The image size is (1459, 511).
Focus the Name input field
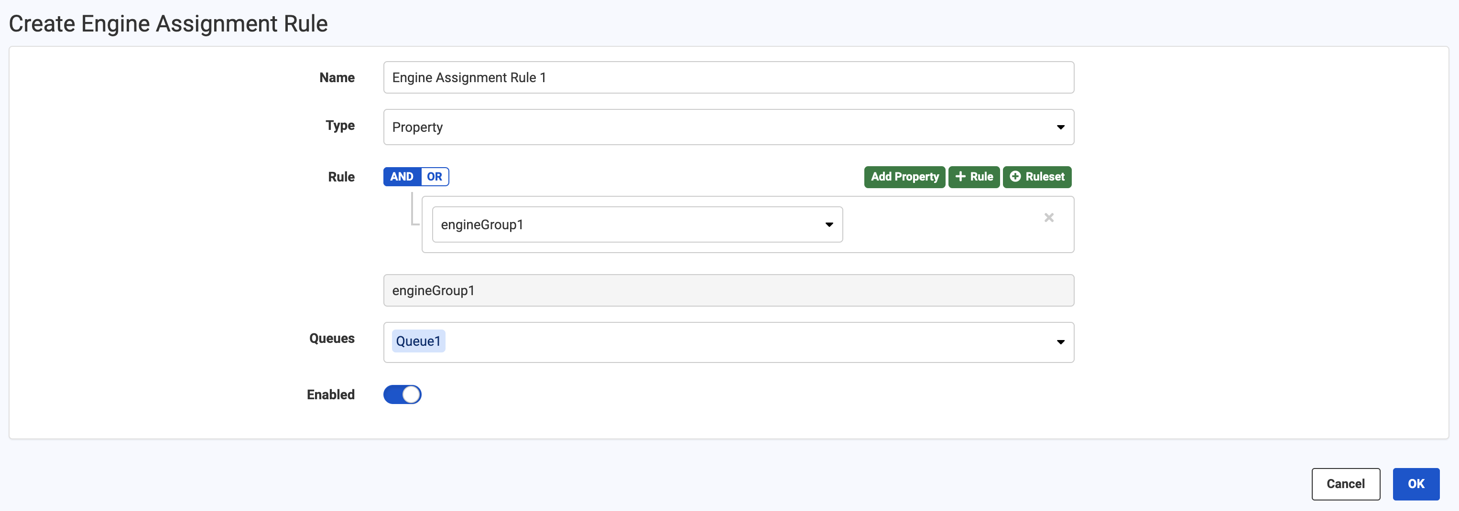point(728,77)
